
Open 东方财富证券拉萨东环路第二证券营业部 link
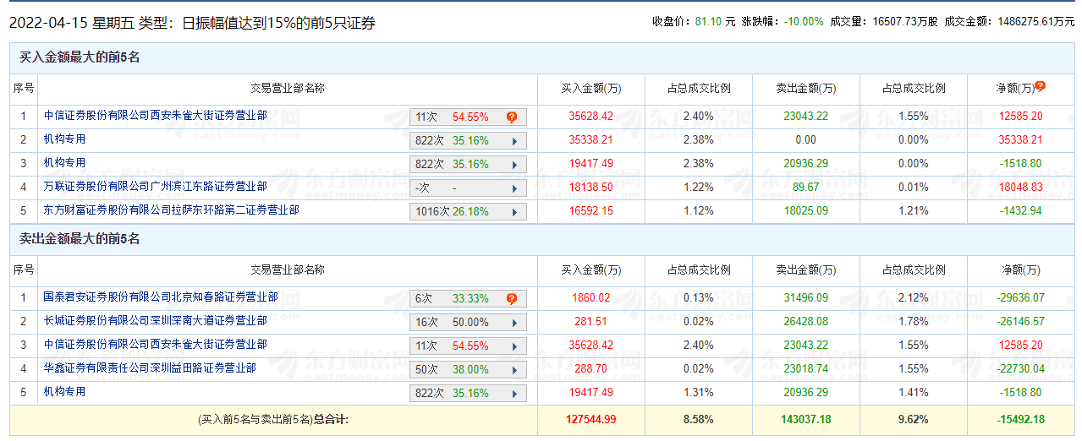coord(171,210)
